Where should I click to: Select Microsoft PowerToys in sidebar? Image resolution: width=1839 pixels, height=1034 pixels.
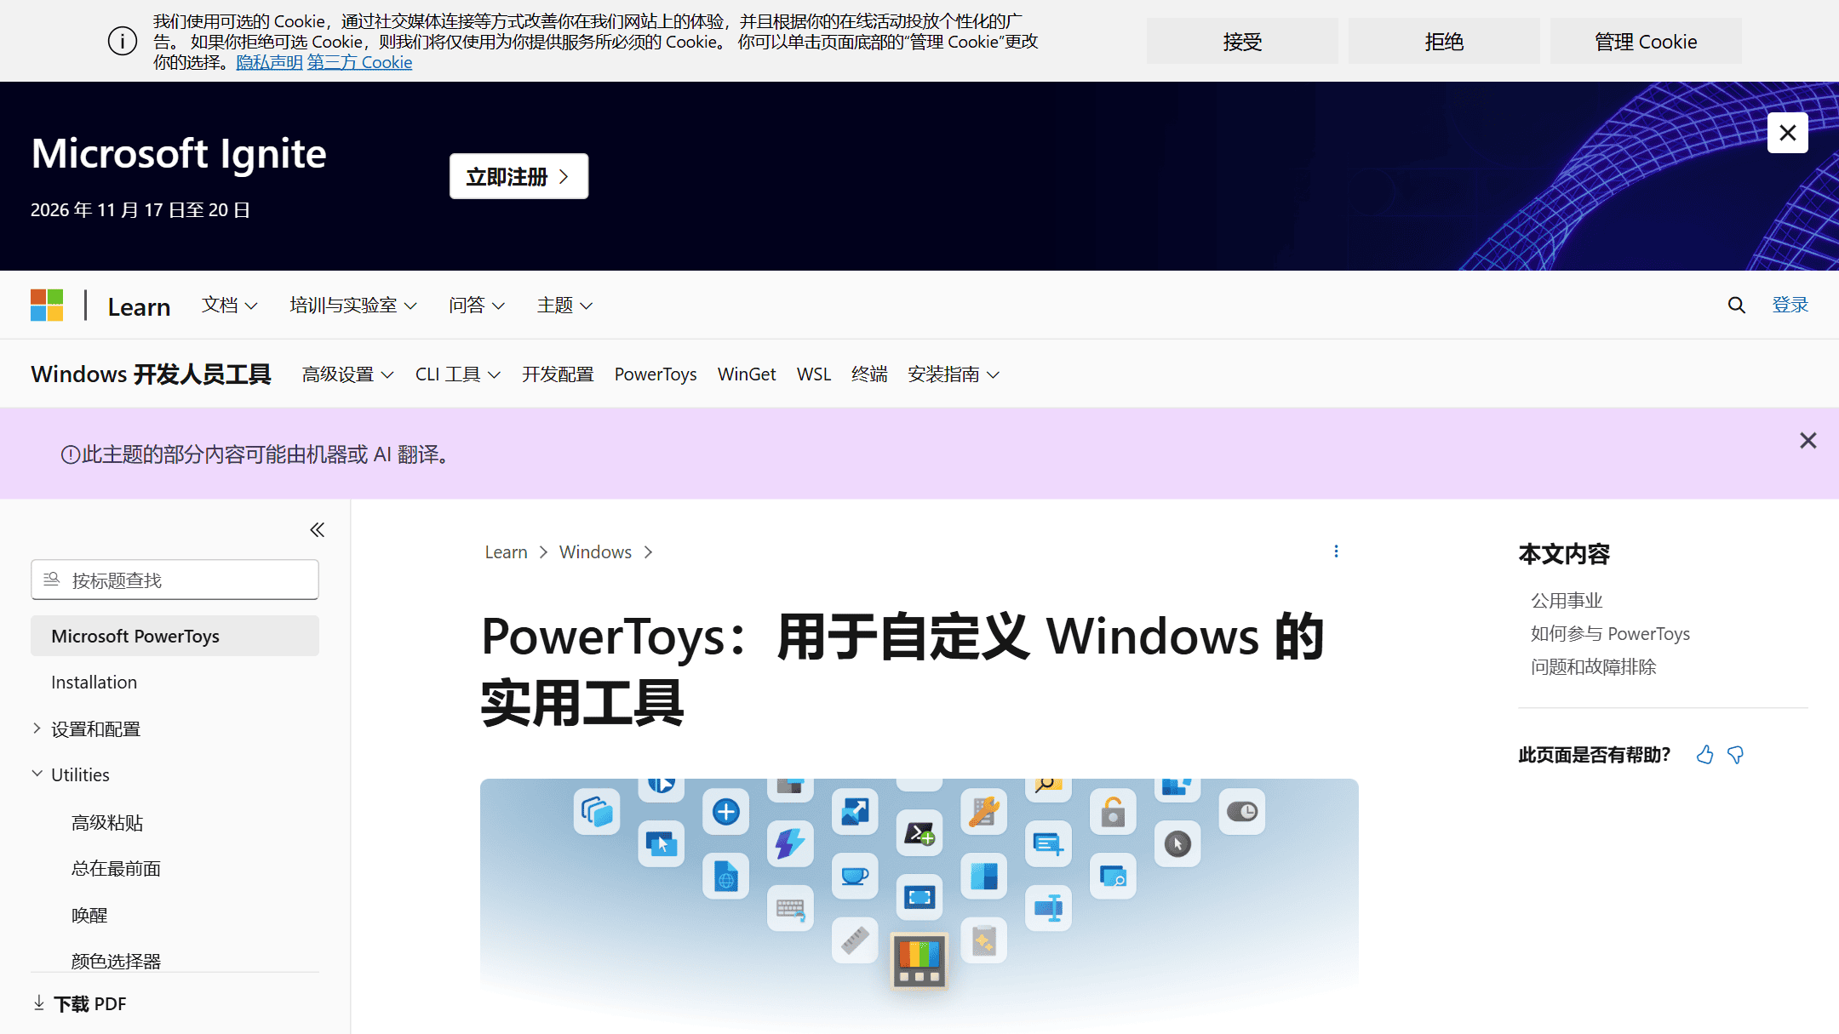[175, 636]
